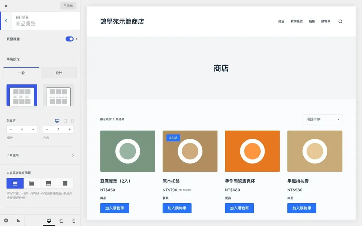This screenshot has width=362, height=226.
Task: Click the 亞麻餐墊（2入）product title
Action: (x=116, y=181)
